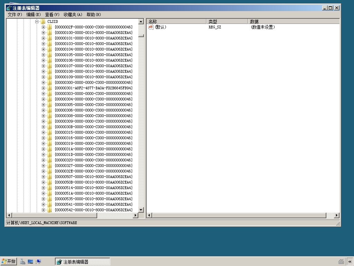Expand hidden tray icons chevron

[350, 262]
